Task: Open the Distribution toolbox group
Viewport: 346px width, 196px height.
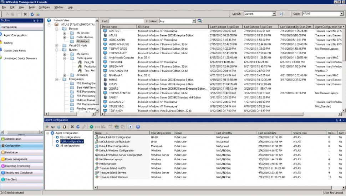Action: 22,152
